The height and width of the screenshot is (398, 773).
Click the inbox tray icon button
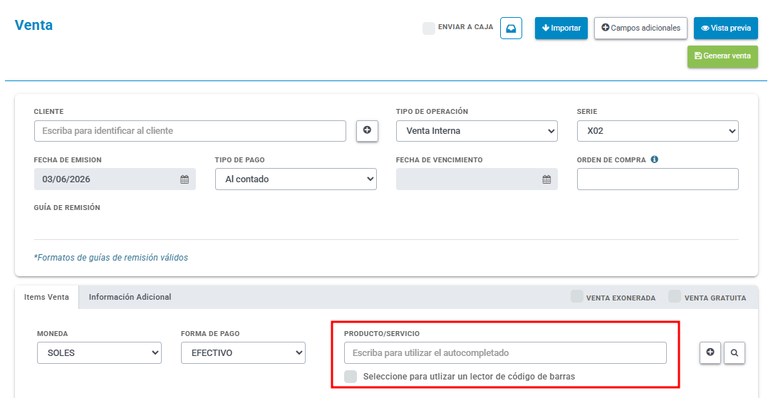point(511,28)
